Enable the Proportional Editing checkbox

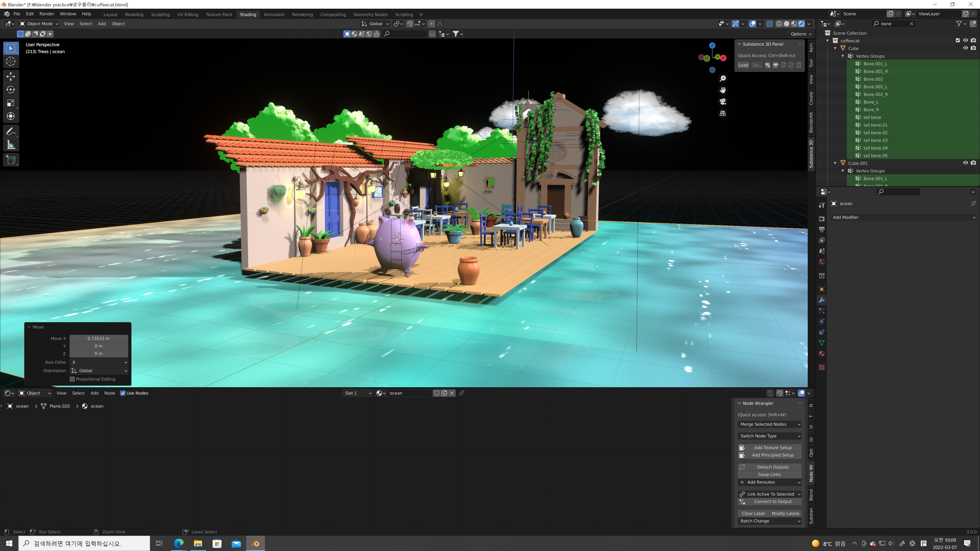point(72,379)
